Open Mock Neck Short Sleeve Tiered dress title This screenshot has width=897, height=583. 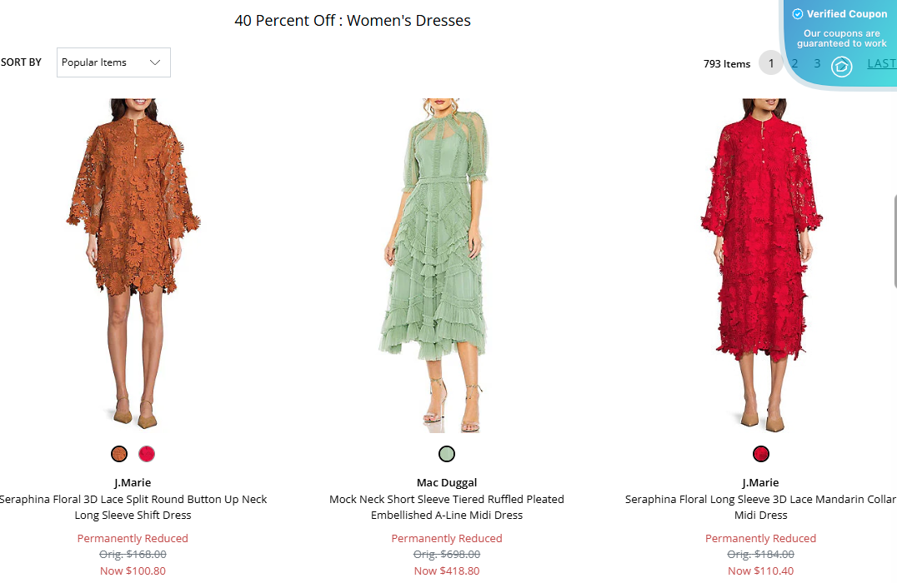pos(447,507)
